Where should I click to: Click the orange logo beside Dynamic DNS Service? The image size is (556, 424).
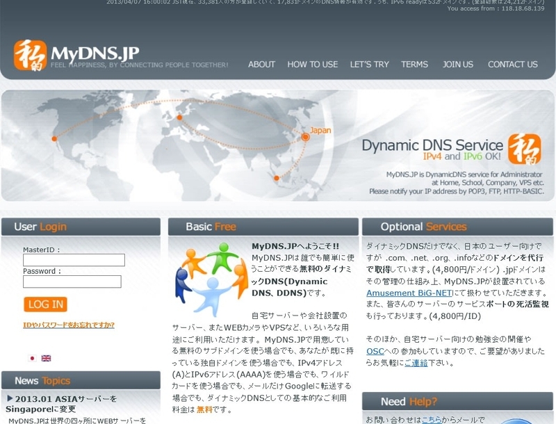click(525, 149)
